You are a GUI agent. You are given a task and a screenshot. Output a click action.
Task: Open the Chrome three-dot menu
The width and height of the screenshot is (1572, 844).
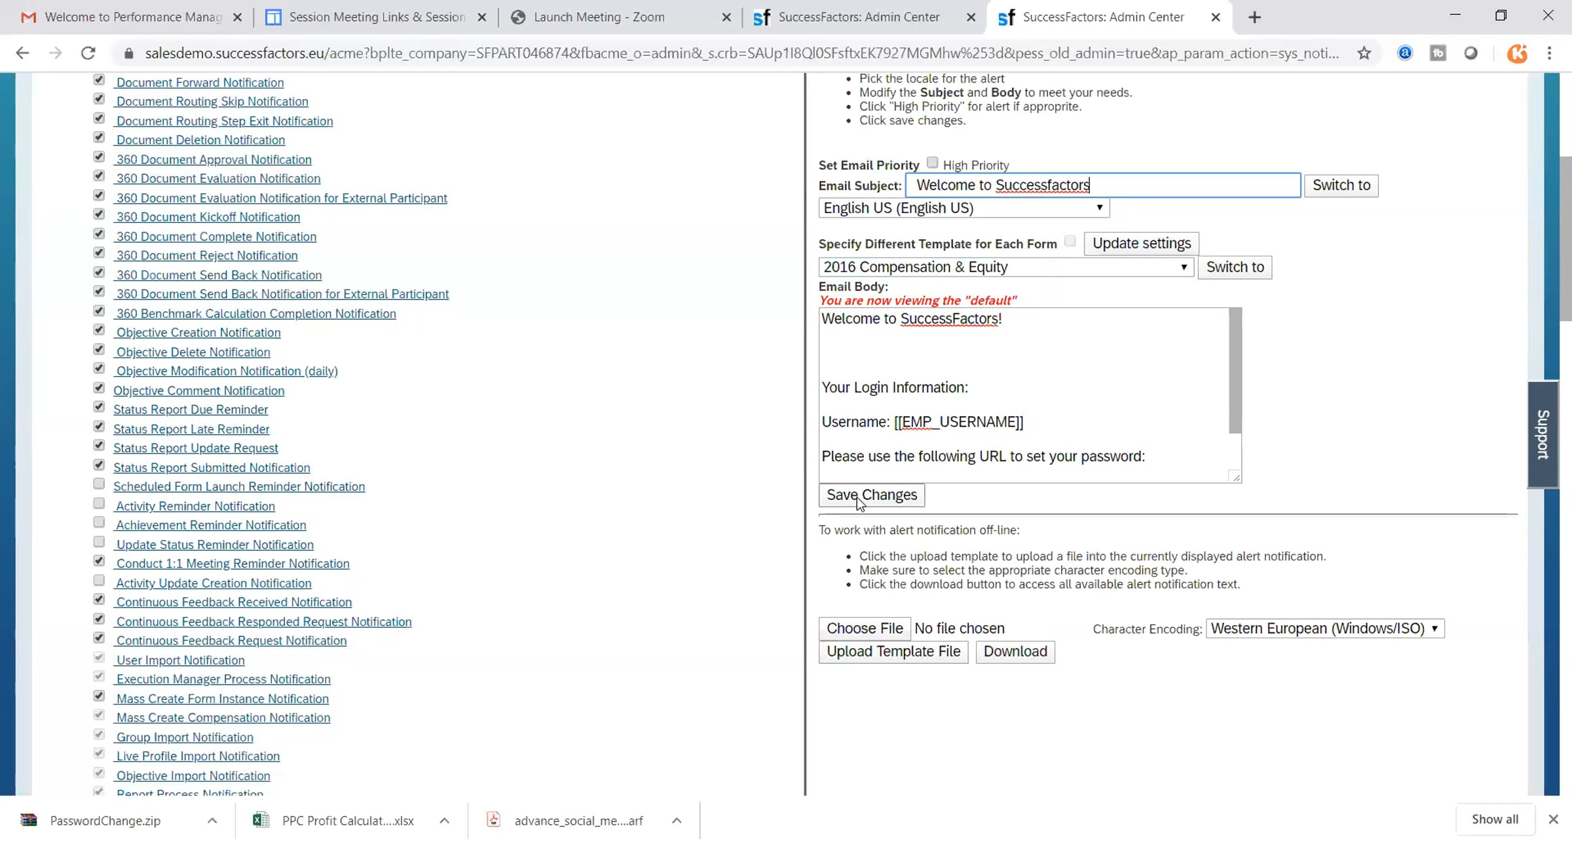click(1549, 53)
